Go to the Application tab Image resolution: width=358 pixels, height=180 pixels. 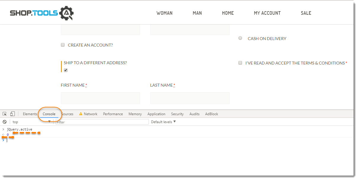pyautogui.click(x=156, y=114)
